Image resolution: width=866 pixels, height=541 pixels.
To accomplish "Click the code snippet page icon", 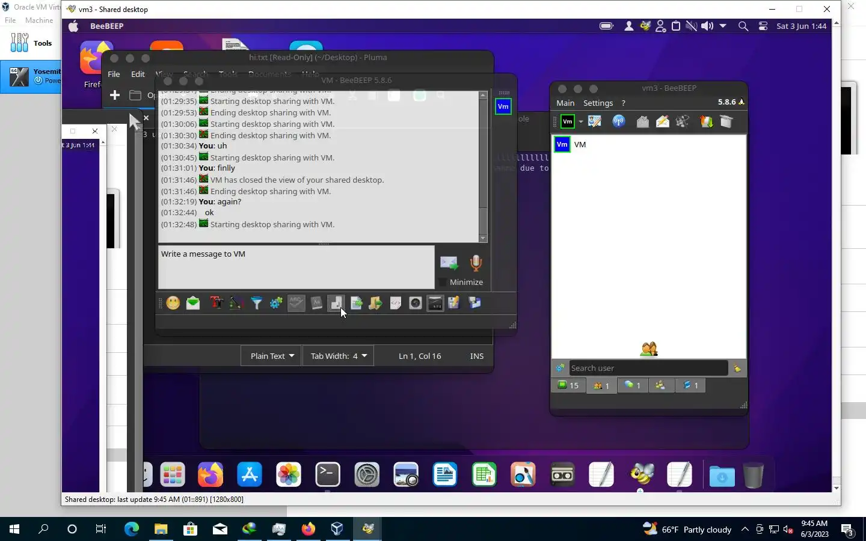I will (x=395, y=303).
